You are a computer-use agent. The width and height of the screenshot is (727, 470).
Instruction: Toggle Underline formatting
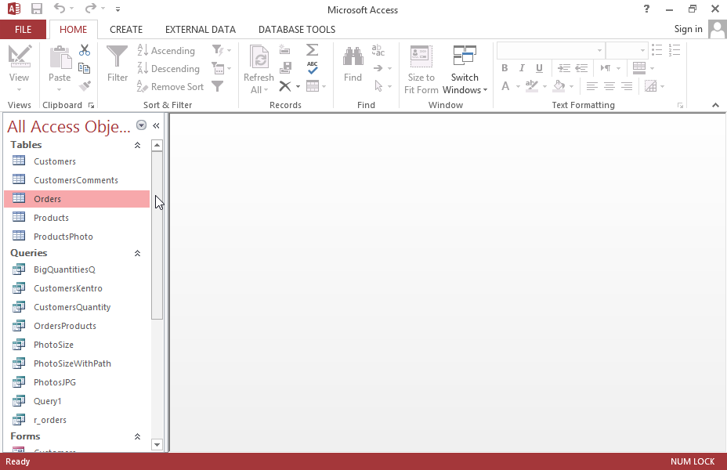coord(539,68)
